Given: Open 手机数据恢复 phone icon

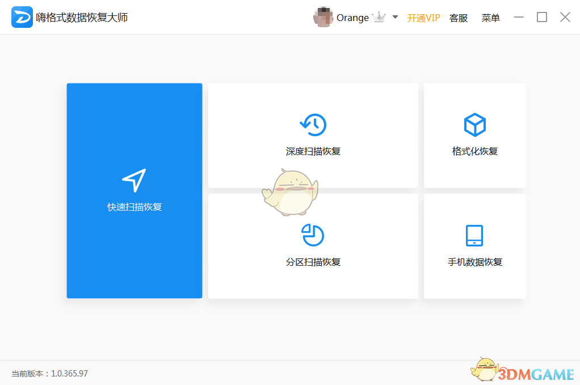Looking at the screenshot, I should click(474, 235).
